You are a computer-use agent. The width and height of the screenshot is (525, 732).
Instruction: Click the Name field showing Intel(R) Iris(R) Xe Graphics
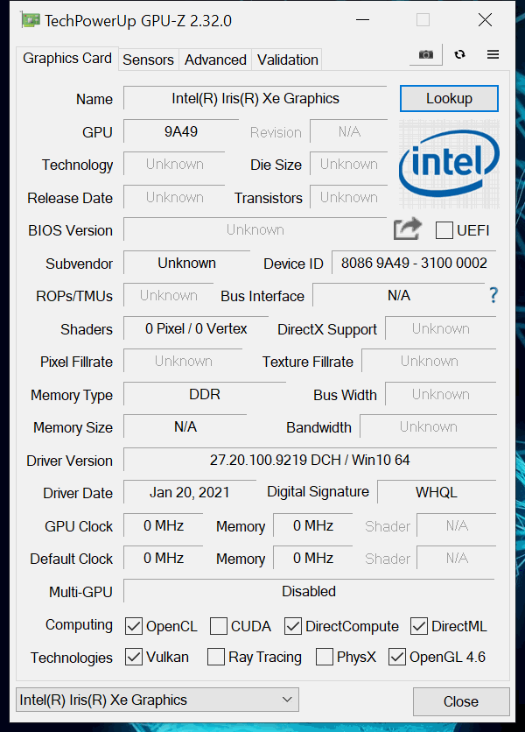pyautogui.click(x=255, y=98)
